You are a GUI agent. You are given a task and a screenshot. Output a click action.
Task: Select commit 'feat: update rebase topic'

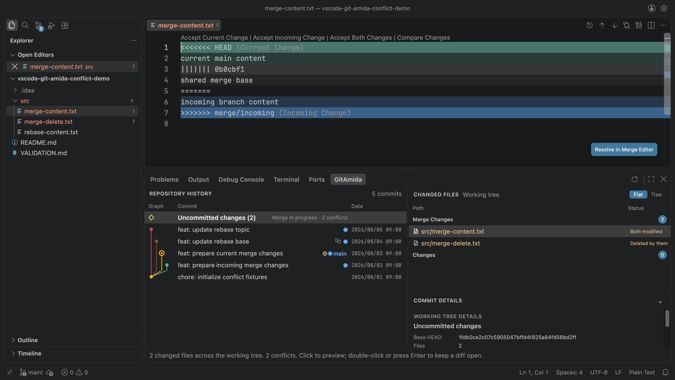pyautogui.click(x=275, y=230)
